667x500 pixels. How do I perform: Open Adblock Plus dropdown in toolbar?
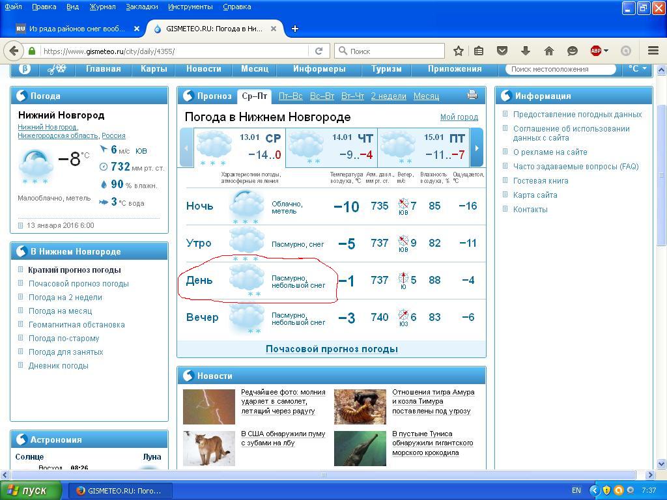tap(599, 51)
